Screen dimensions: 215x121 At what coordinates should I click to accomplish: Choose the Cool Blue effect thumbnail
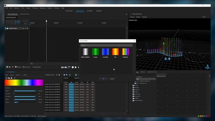[105, 52]
